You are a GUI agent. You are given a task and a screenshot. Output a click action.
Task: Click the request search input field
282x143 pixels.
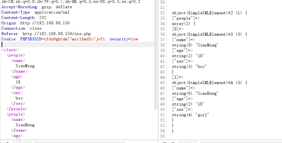pos(79,142)
